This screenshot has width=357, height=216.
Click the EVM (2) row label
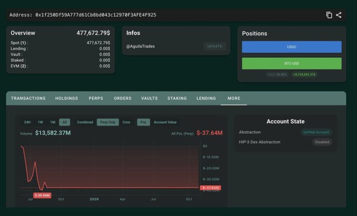pos(19,66)
